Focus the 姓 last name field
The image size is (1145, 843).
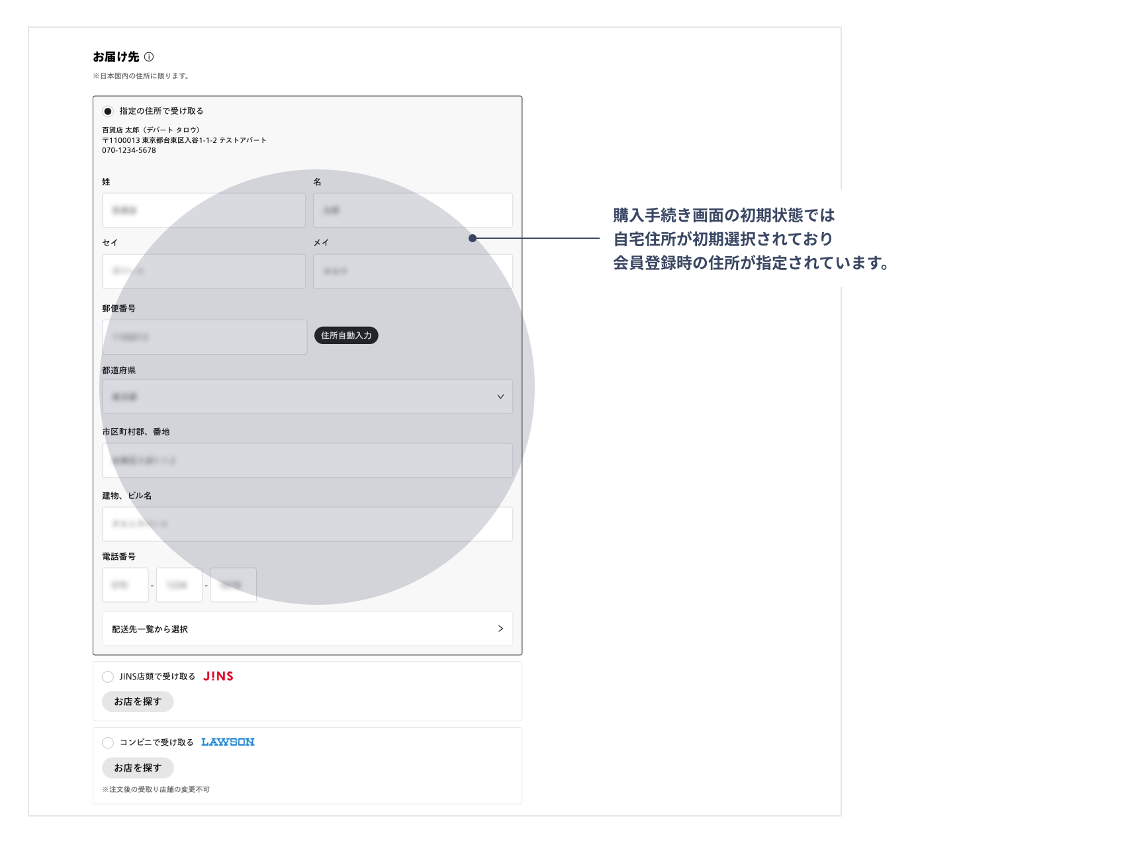[x=203, y=210]
